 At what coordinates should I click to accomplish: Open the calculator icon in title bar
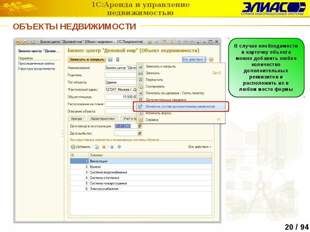164,42
